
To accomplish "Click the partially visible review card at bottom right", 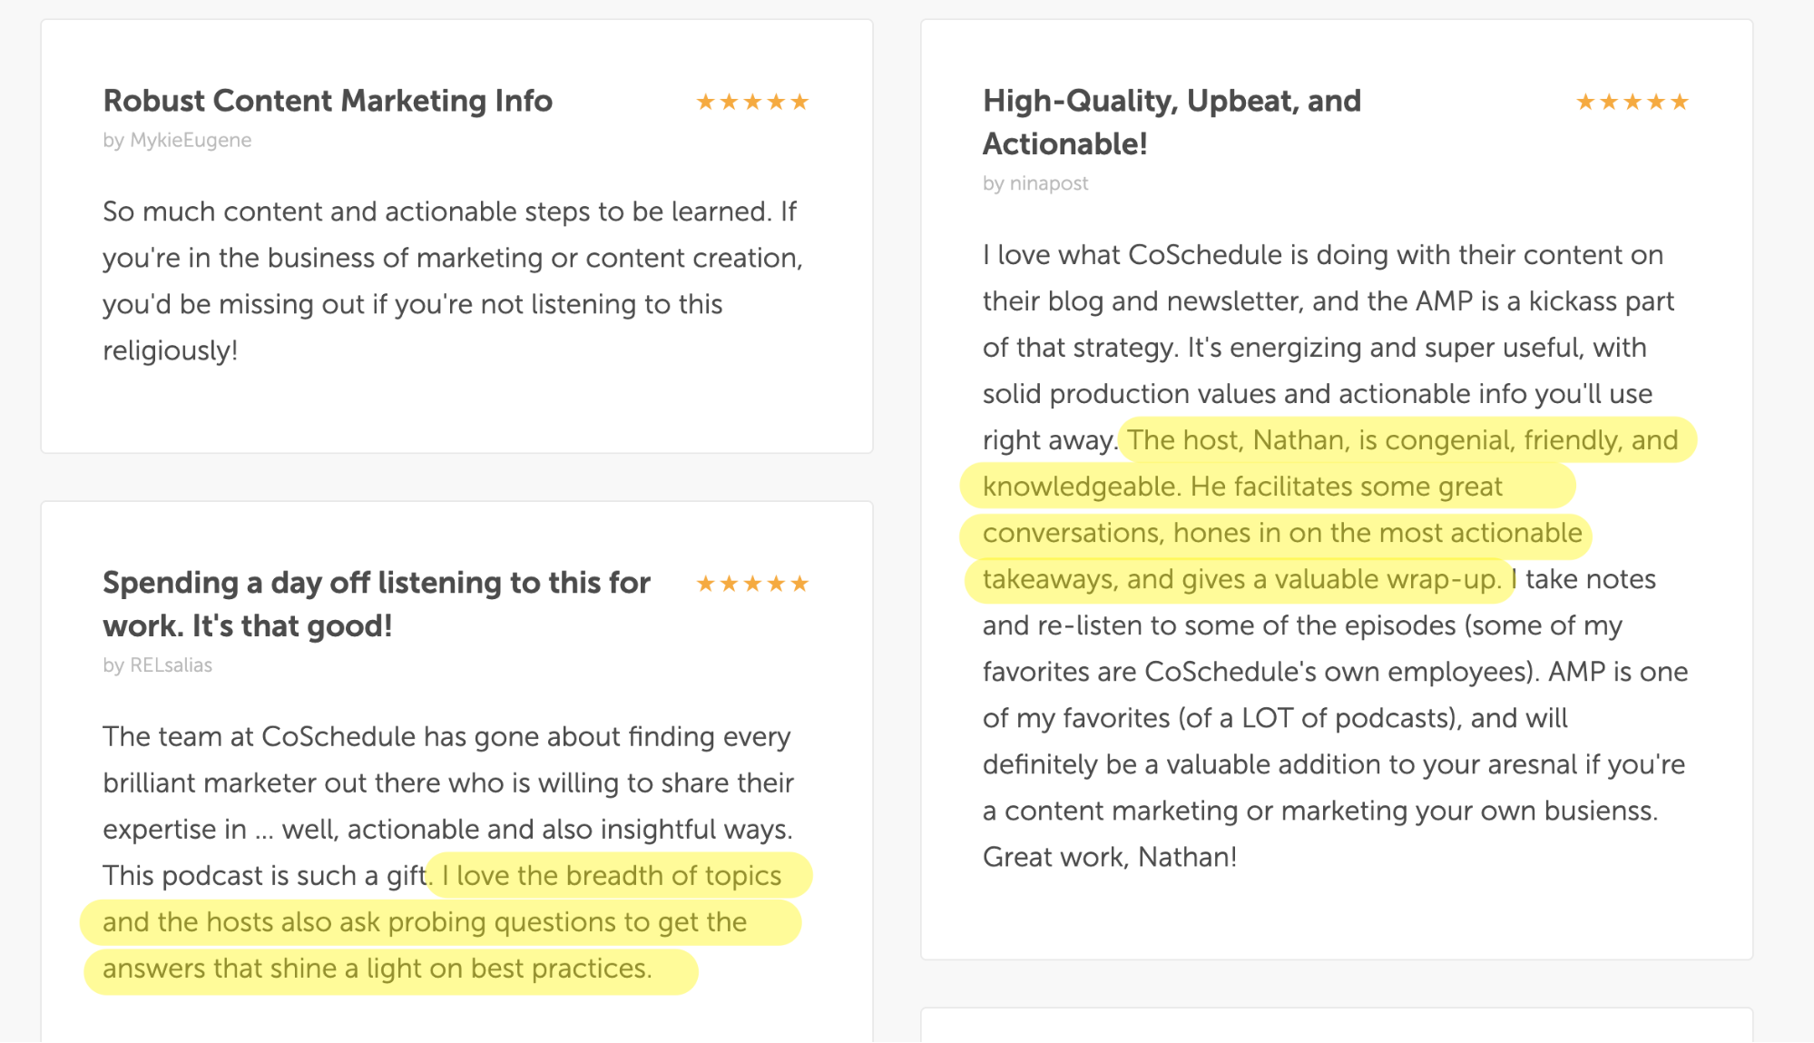I will click(1337, 1025).
